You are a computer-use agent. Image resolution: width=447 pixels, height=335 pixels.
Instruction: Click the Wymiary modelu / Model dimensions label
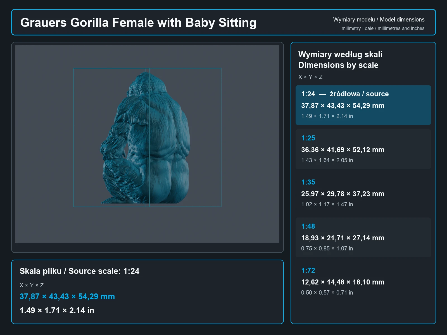coord(379,20)
